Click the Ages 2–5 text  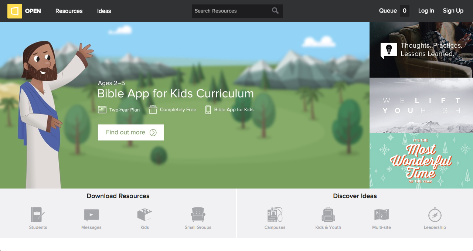[112, 83]
